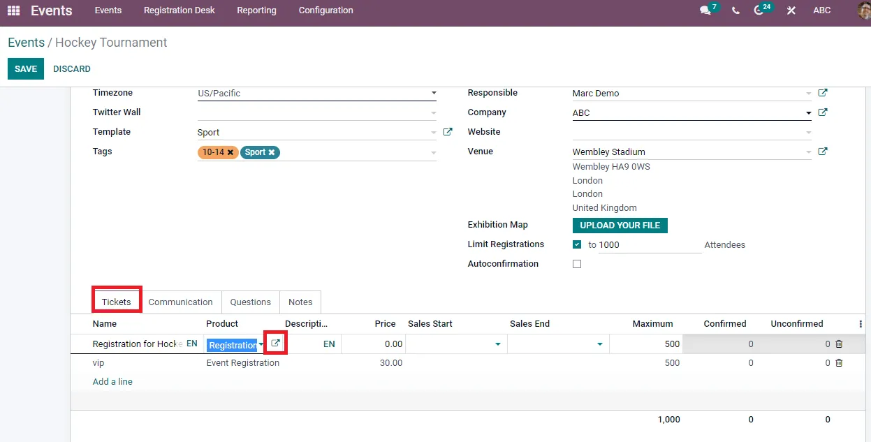
Task: Click the ABC company switcher
Action: point(822,10)
